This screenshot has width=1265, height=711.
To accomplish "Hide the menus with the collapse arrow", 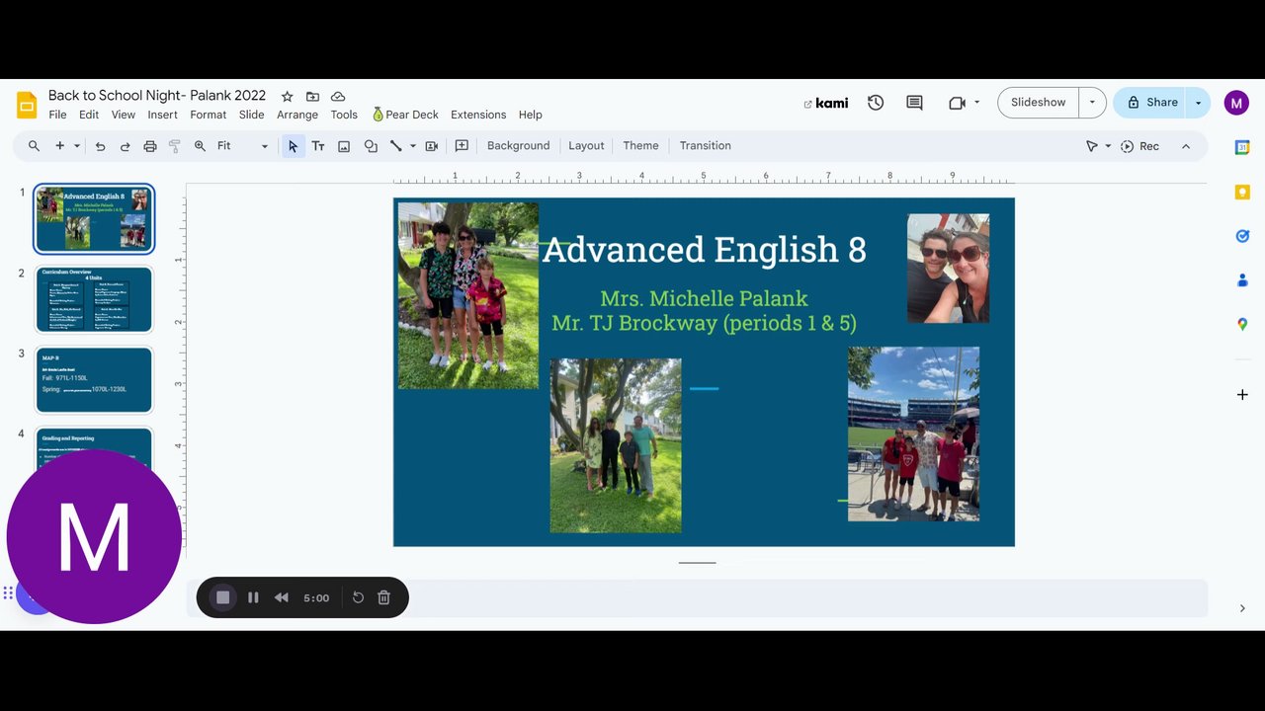I will pyautogui.click(x=1186, y=146).
